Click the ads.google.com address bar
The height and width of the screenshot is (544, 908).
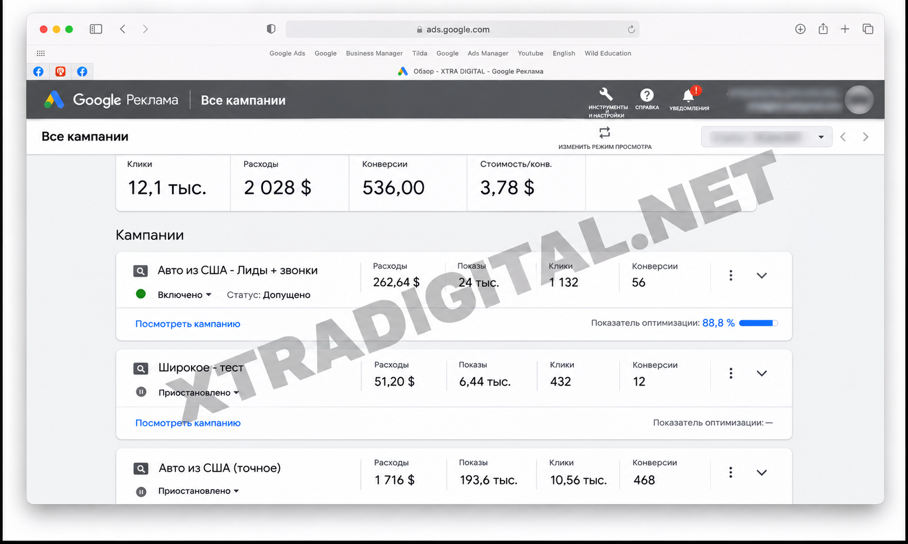(462, 29)
